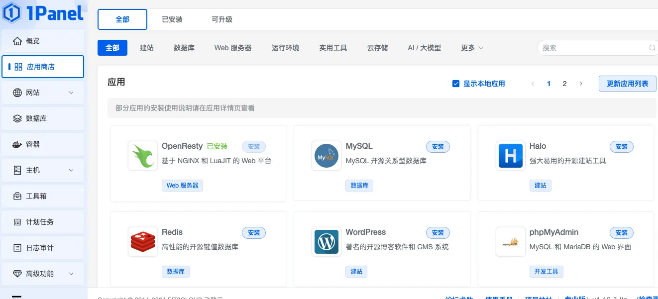The image size is (658, 299).
Task: Go to page 2
Action: [564, 84]
